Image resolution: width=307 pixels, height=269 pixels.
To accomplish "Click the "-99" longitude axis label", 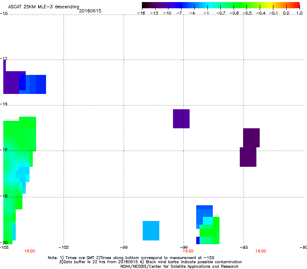I will 124,247.
